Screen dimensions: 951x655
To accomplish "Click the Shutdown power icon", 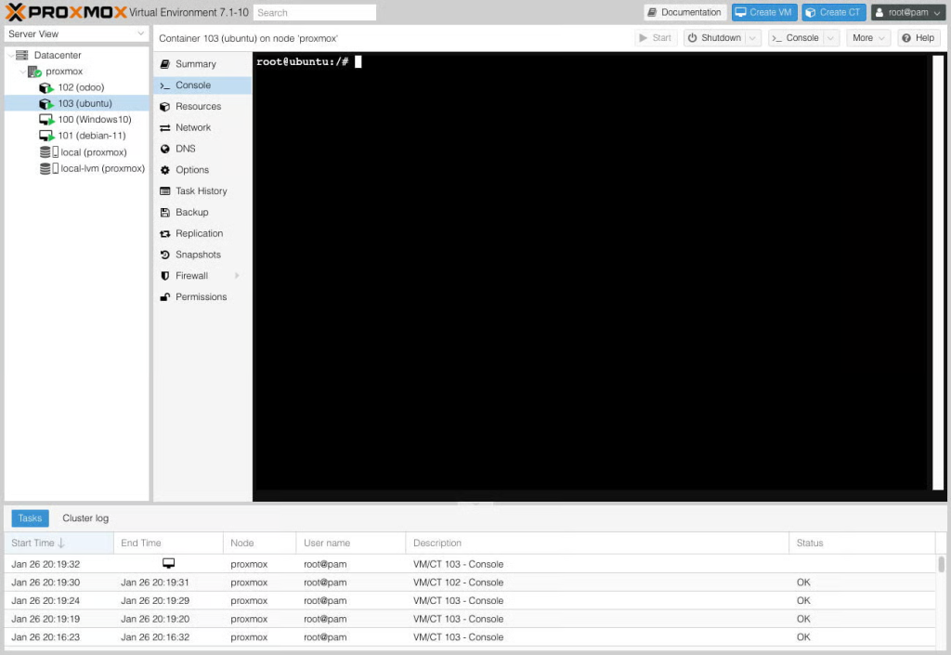I will [692, 37].
